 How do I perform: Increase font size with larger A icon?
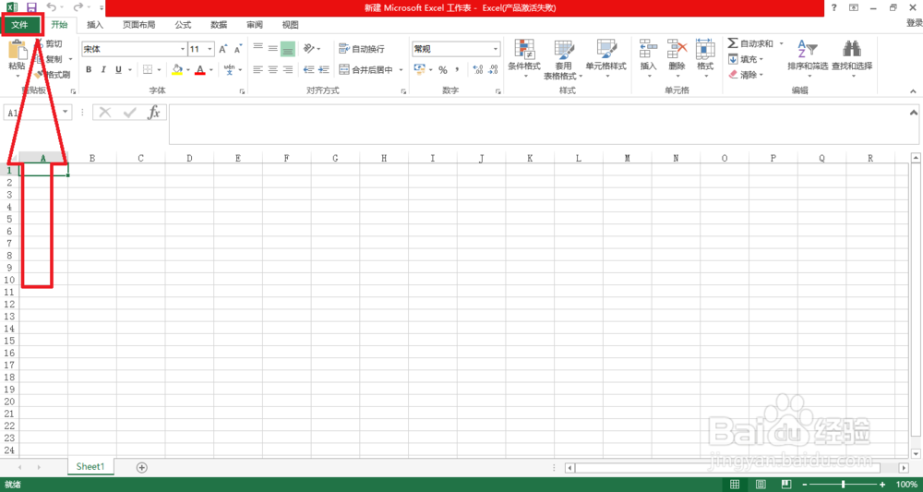(223, 50)
